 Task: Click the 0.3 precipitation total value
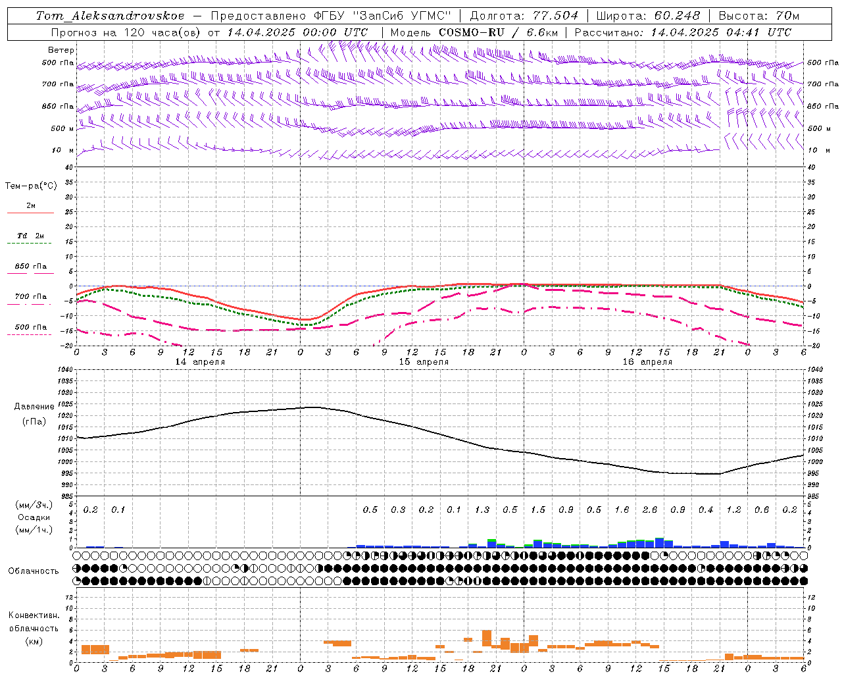tap(398, 510)
